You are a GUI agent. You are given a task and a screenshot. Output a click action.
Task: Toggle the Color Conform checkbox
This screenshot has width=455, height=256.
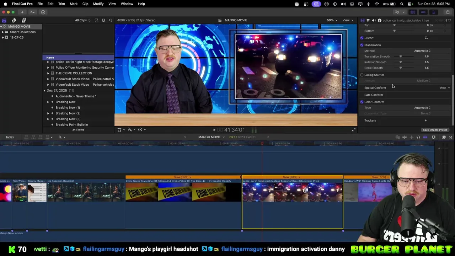362,102
